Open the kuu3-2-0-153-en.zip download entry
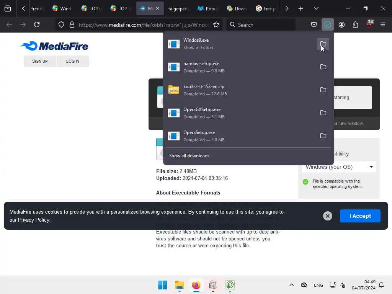Image resolution: width=392 pixels, height=294 pixels. coord(240,90)
